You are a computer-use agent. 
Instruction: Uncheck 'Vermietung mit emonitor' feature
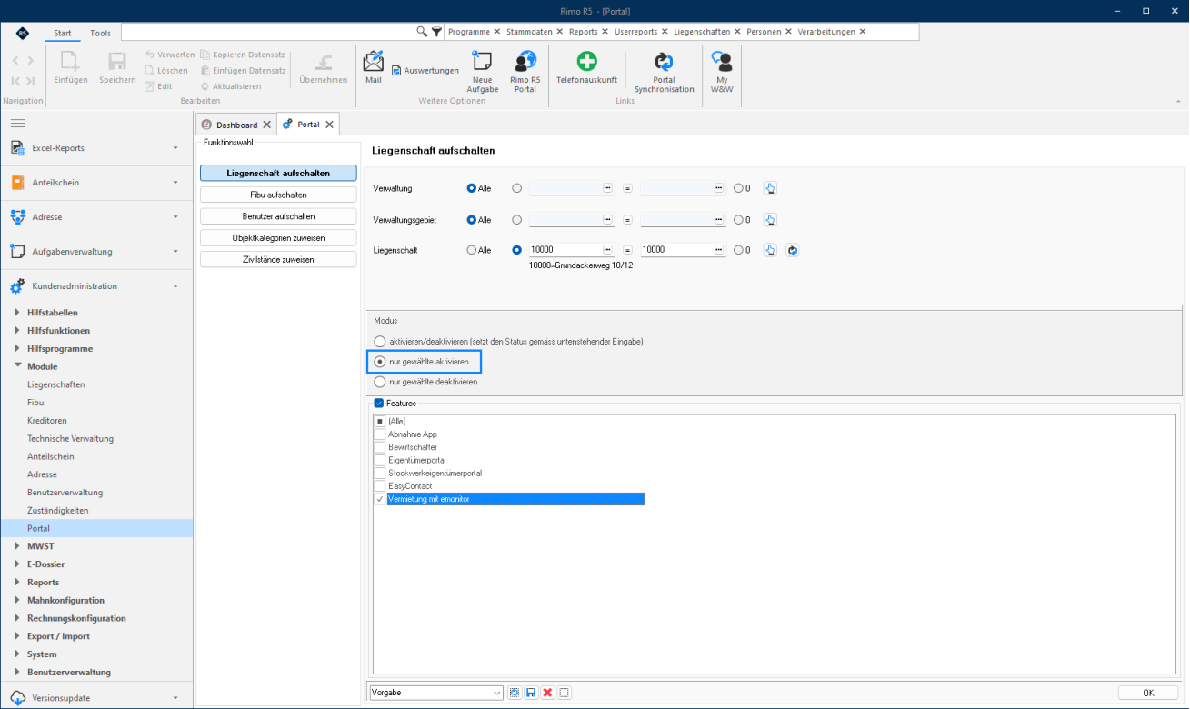click(379, 499)
